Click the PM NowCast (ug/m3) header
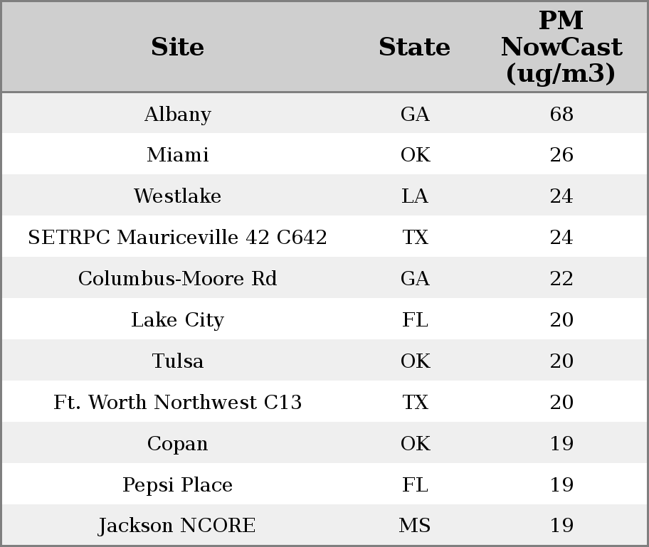649x547 pixels. pyautogui.click(x=561, y=47)
